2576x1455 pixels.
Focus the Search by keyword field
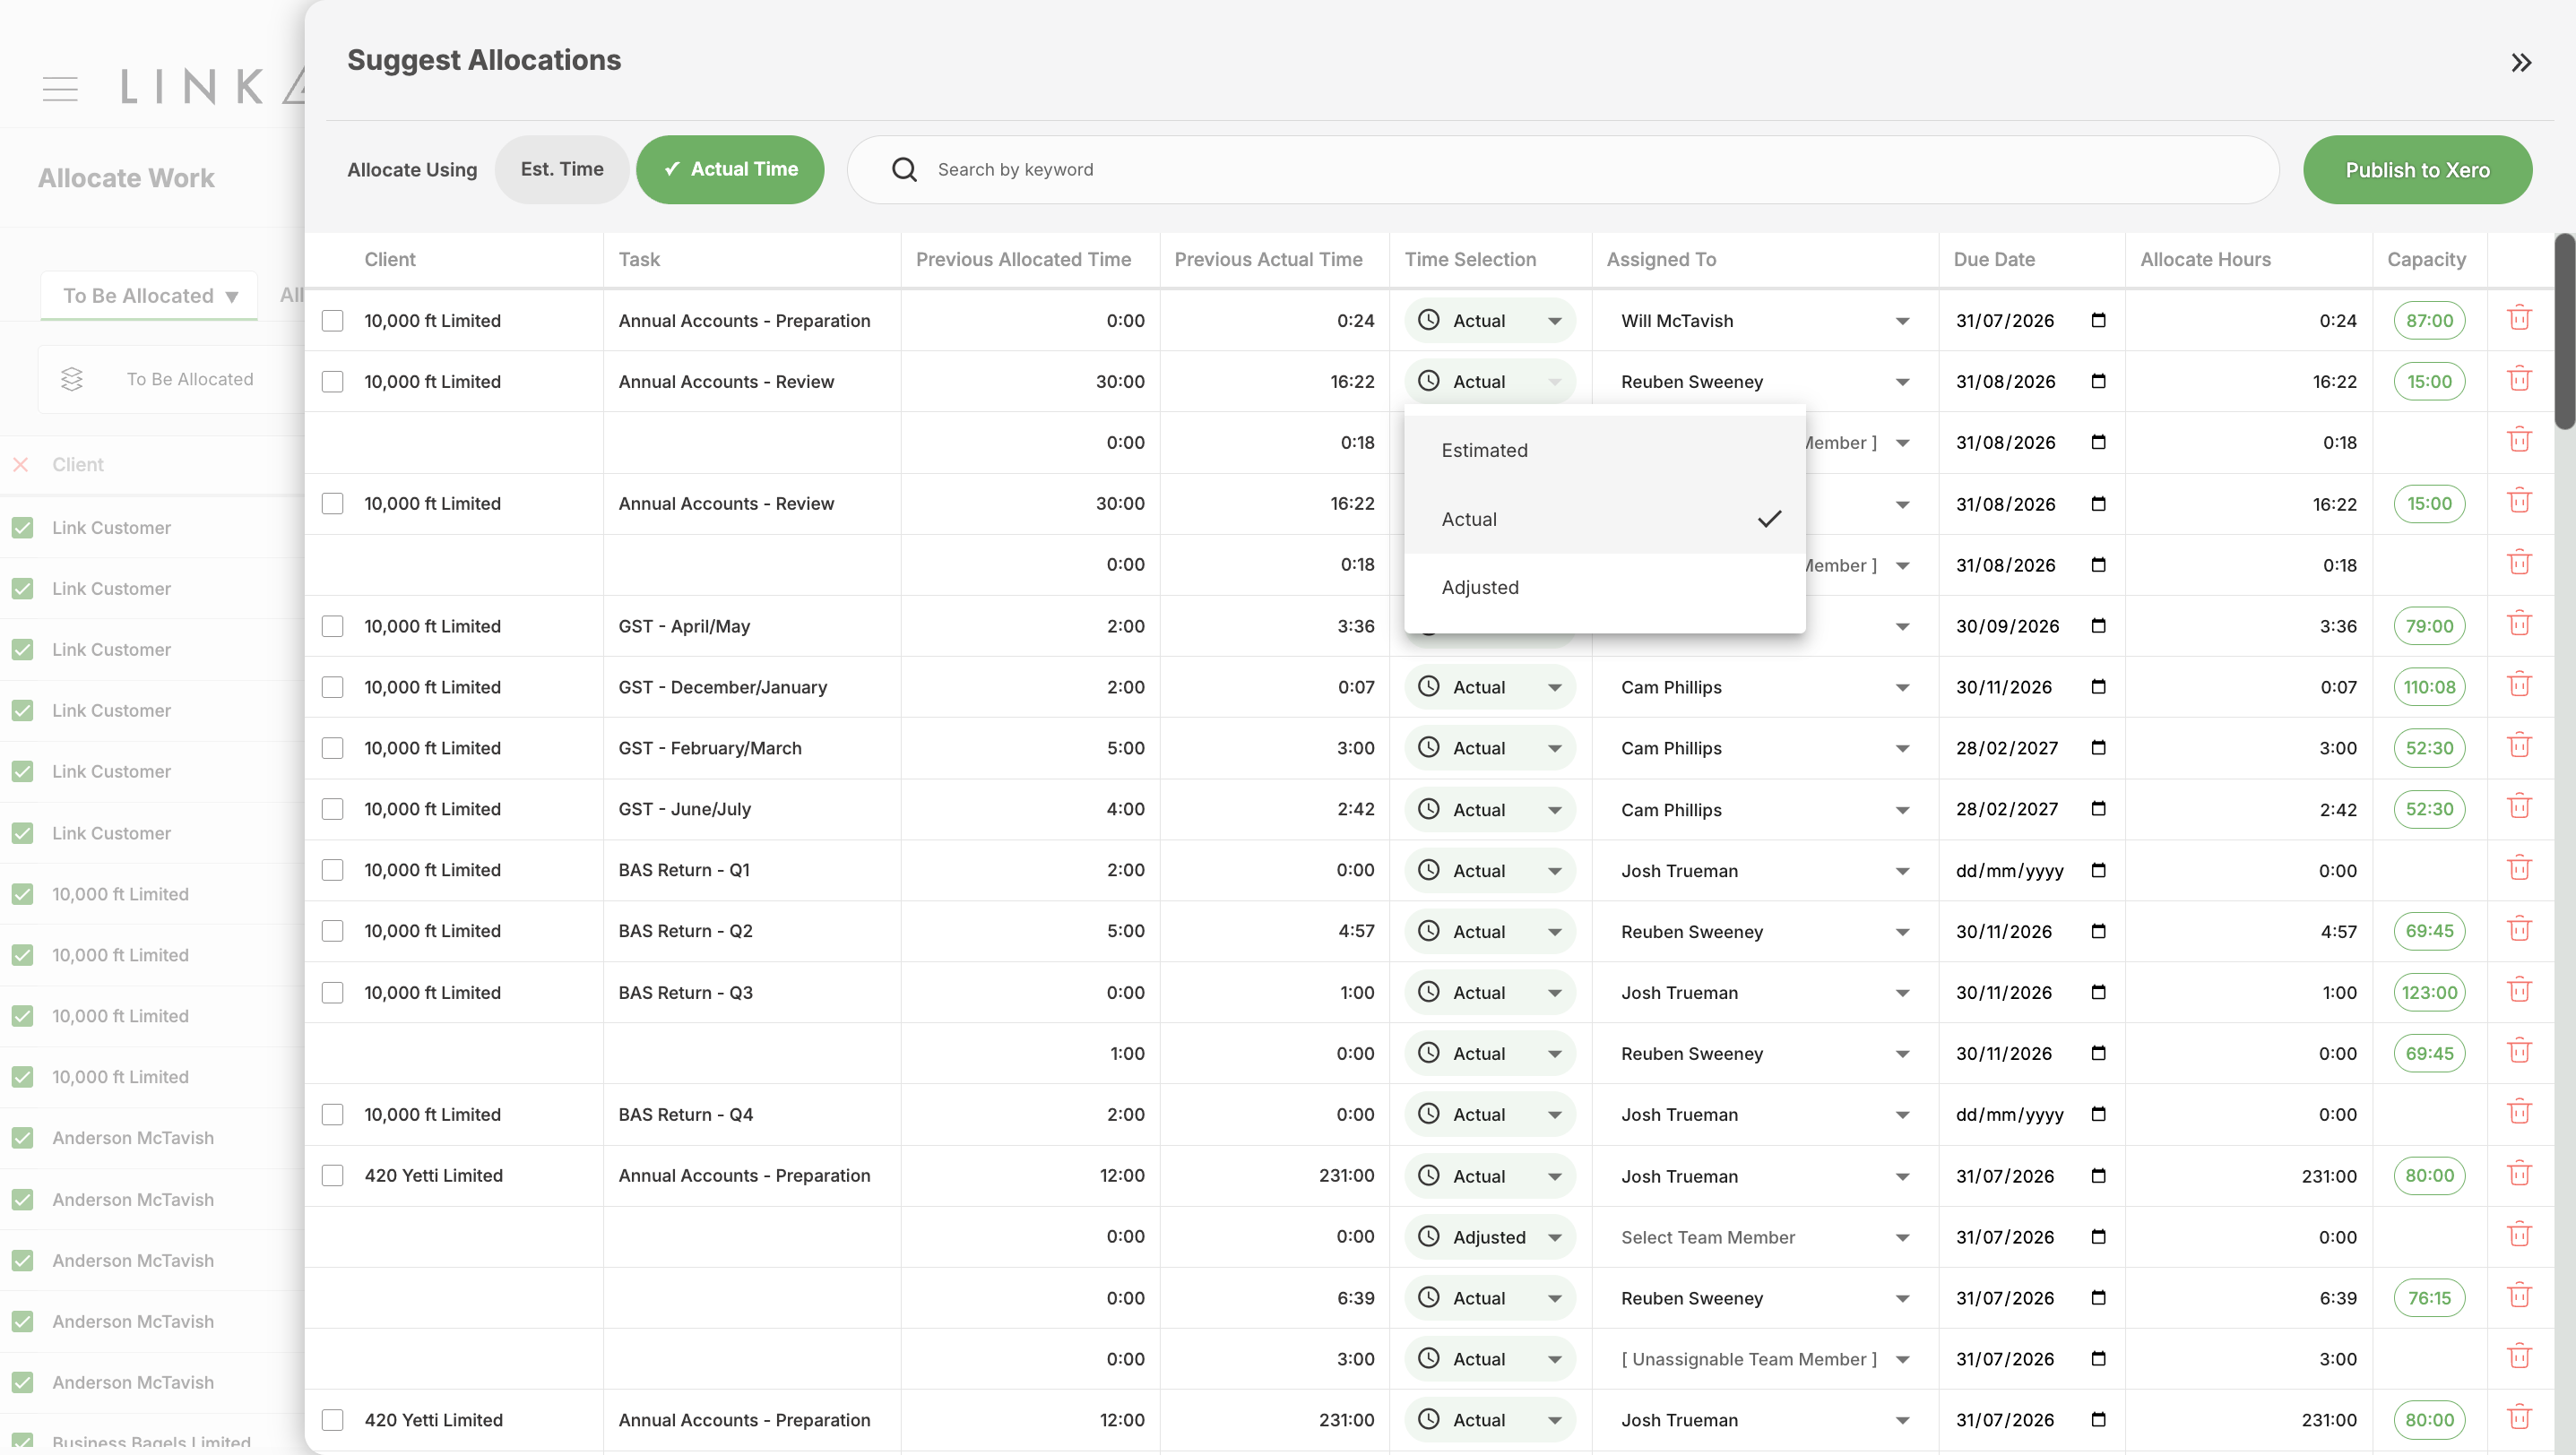click(x=1563, y=170)
